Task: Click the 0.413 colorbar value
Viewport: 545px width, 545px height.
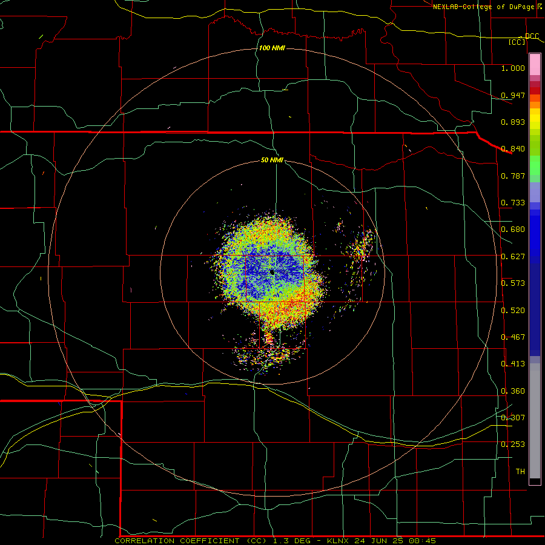Action: point(513,364)
